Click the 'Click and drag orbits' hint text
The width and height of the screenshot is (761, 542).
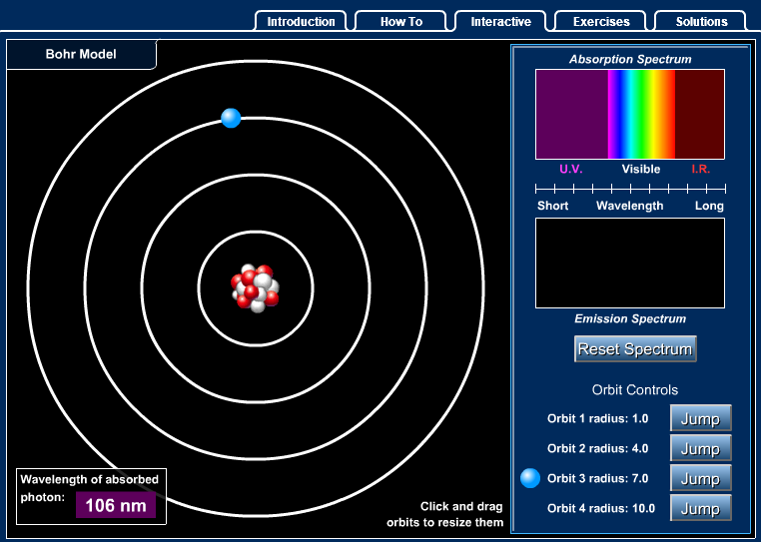coord(444,514)
